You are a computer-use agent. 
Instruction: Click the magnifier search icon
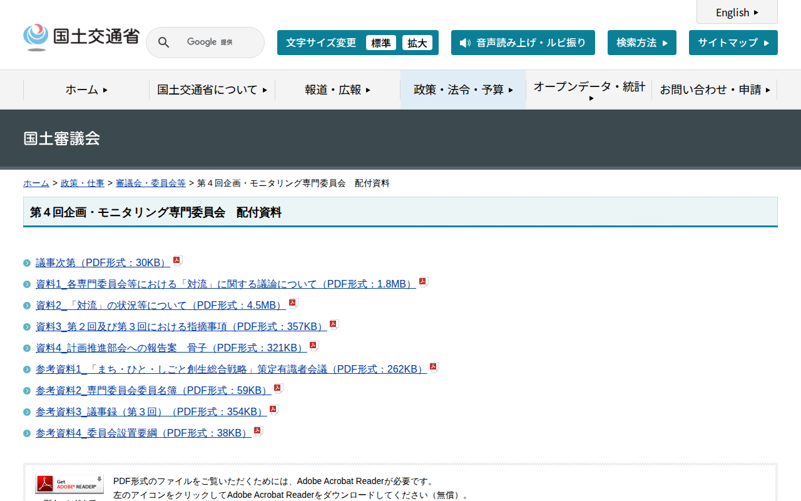[x=163, y=43]
